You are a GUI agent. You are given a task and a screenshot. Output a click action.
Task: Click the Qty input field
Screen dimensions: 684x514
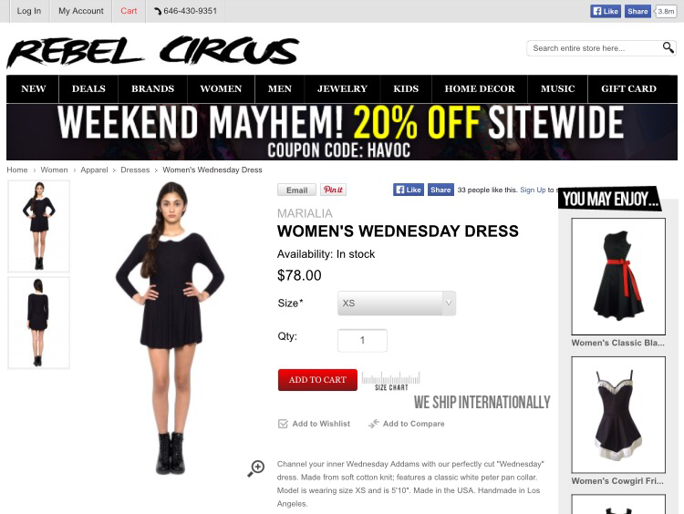[x=362, y=341]
